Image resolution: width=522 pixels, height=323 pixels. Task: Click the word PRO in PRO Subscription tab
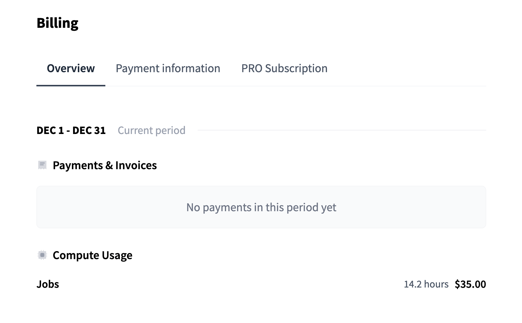pos(252,68)
